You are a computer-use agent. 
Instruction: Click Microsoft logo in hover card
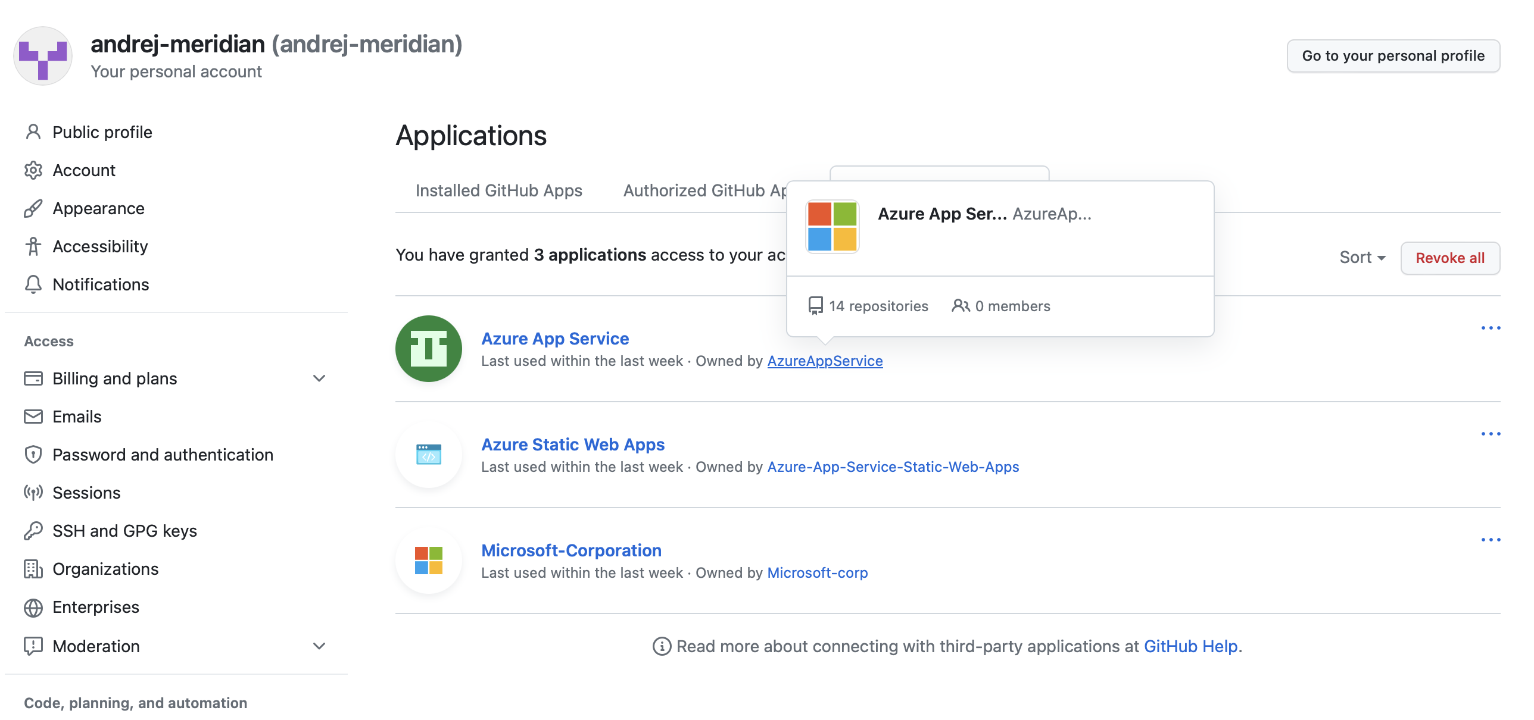[x=832, y=227]
